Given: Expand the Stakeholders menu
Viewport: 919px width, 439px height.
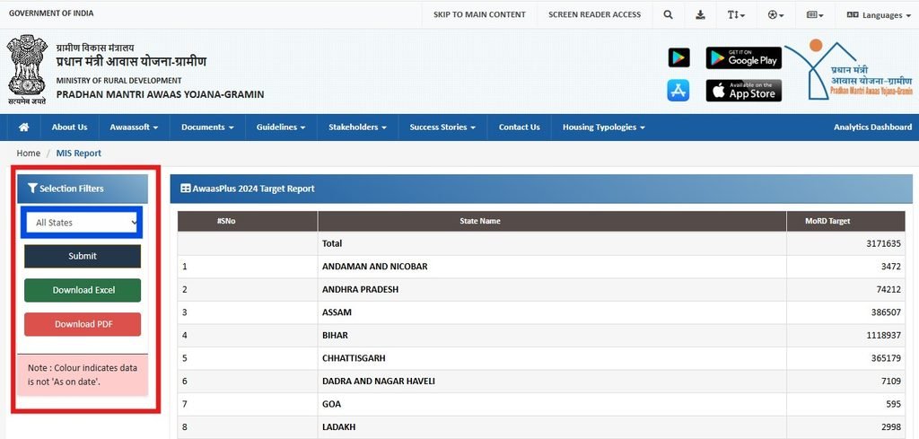Looking at the screenshot, I should point(357,127).
